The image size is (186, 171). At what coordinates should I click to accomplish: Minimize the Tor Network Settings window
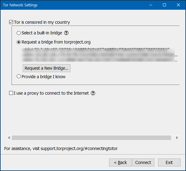(151, 5)
